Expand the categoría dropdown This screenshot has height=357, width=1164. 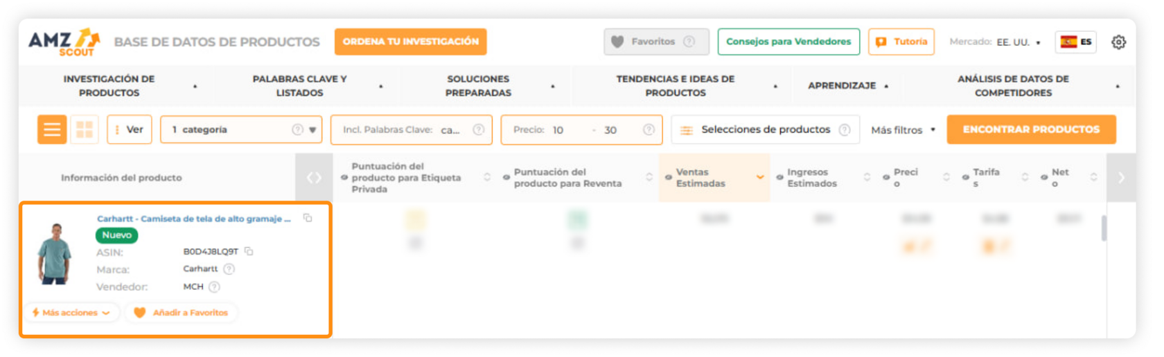click(x=312, y=129)
